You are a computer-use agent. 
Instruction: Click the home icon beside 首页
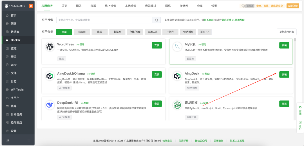(7, 15)
